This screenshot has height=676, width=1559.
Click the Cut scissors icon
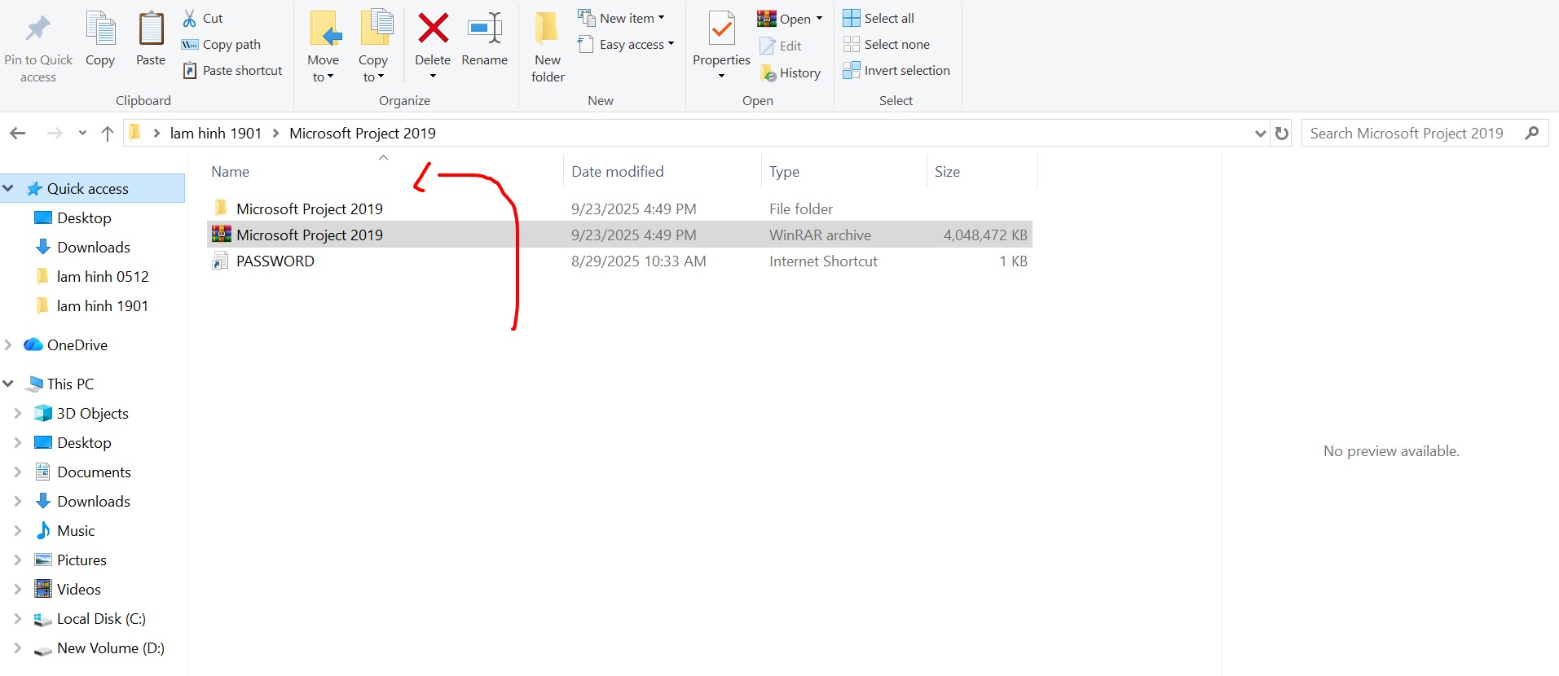click(190, 18)
